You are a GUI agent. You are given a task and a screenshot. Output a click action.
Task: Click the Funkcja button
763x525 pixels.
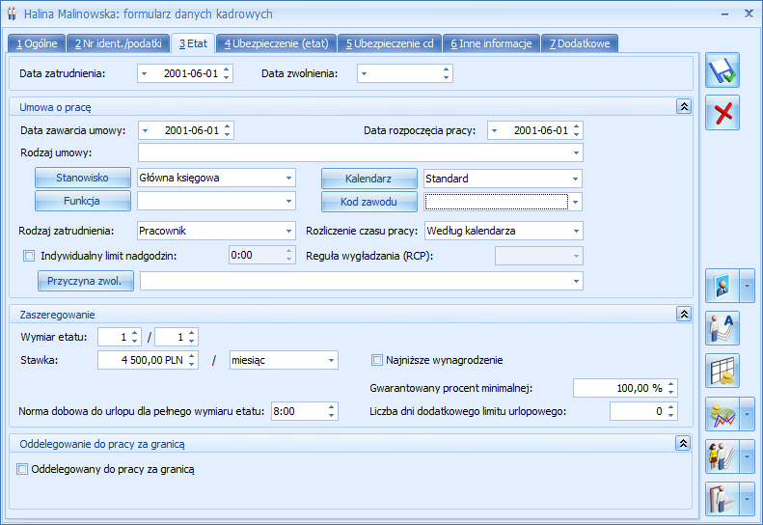(83, 201)
